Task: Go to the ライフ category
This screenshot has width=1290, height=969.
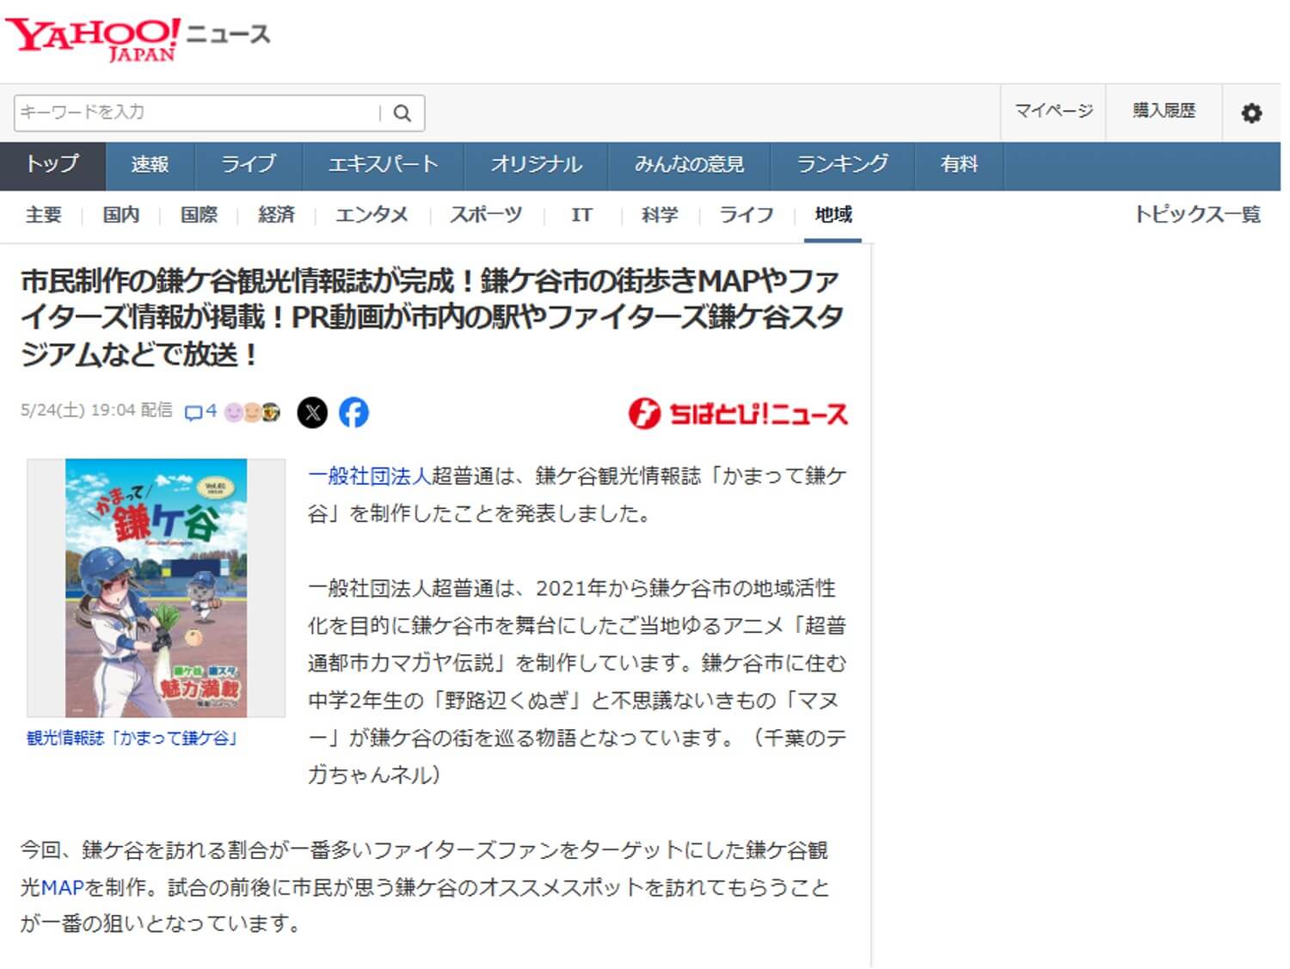Action: (x=746, y=215)
